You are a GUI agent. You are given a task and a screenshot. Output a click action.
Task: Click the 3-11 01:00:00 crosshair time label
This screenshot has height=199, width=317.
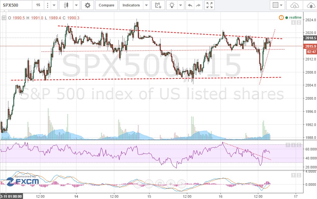coord(11,196)
